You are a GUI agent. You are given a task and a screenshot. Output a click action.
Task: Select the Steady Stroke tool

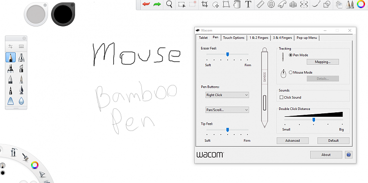click(x=316, y=4)
